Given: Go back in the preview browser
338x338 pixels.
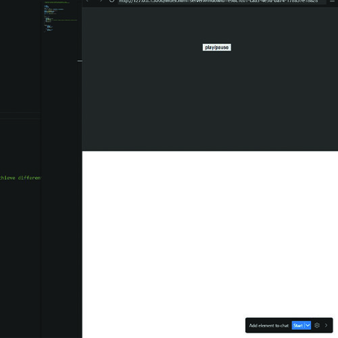Looking at the screenshot, I should [87, 1].
